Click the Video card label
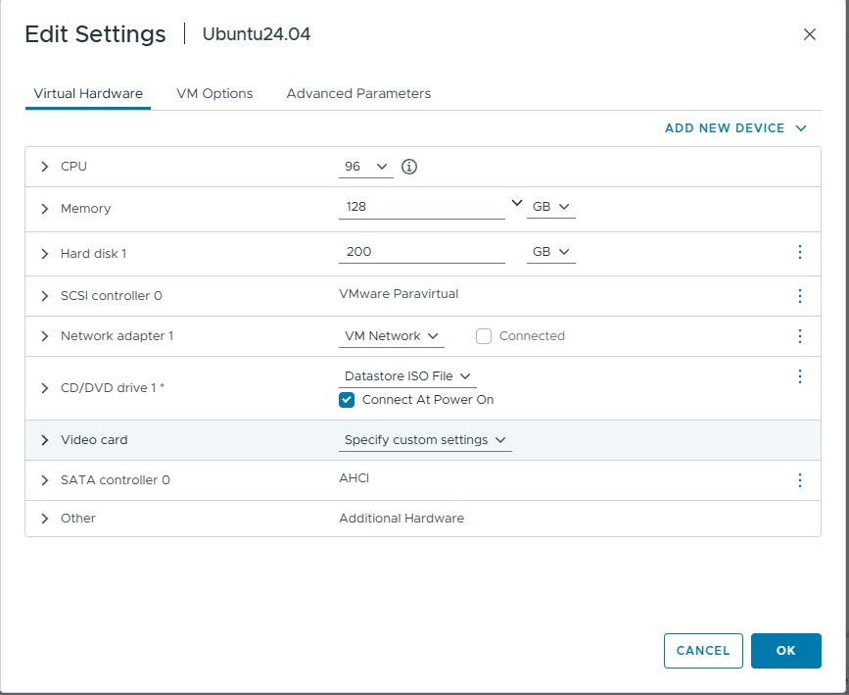849x695 pixels. tap(94, 440)
